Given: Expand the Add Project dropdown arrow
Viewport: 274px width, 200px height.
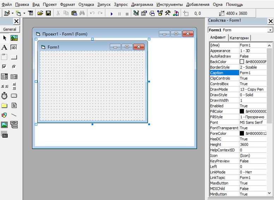Looking at the screenshot, I should (12, 13).
